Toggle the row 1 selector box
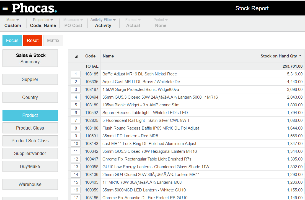 [76, 74]
